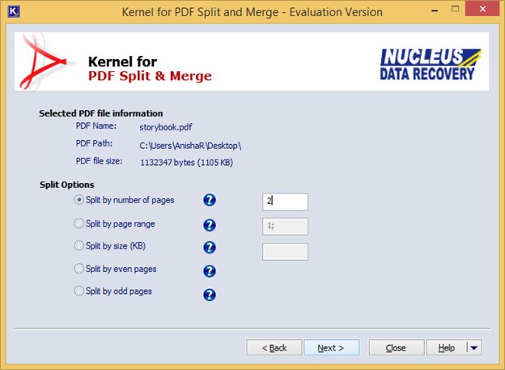This screenshot has width=505, height=370.
Task: Expand the Help button dropdown arrow
Action: click(474, 348)
